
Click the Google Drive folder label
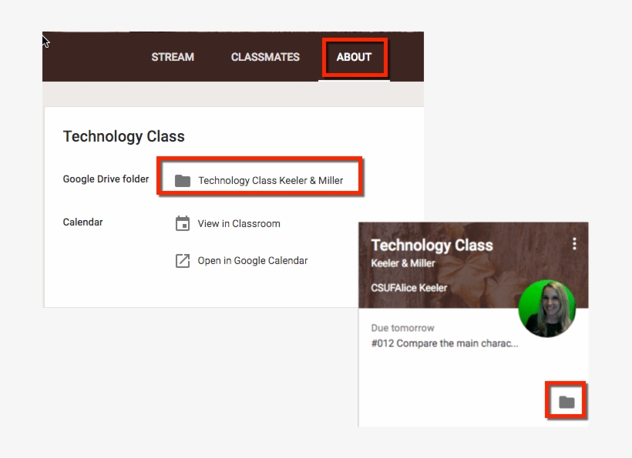[106, 179]
